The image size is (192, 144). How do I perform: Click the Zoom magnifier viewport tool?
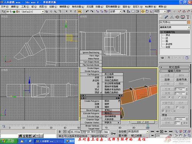[176, 131]
